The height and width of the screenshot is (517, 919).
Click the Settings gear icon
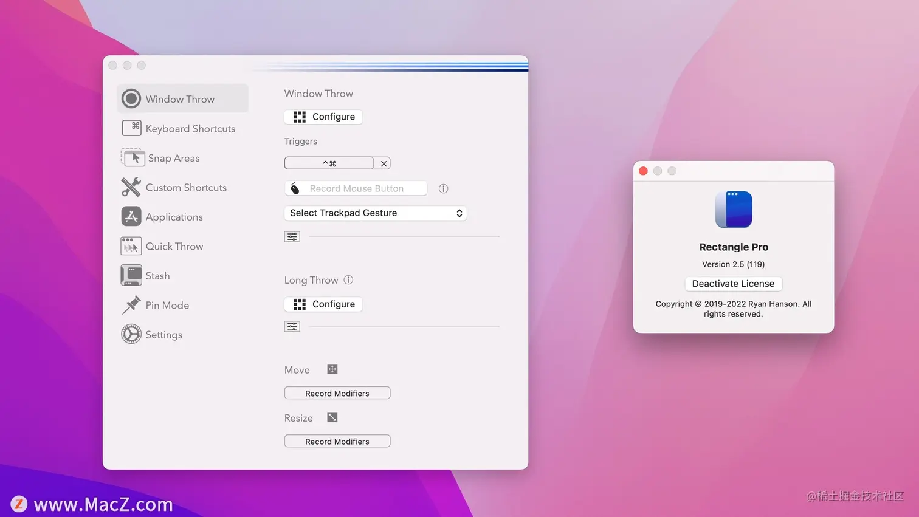[131, 334]
